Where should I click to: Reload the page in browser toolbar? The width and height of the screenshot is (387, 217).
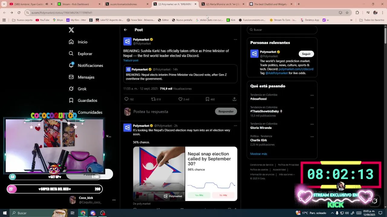click(x=19, y=13)
